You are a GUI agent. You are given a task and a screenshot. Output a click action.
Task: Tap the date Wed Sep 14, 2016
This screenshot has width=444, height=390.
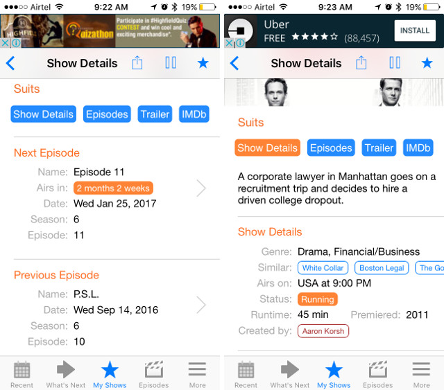click(x=116, y=310)
